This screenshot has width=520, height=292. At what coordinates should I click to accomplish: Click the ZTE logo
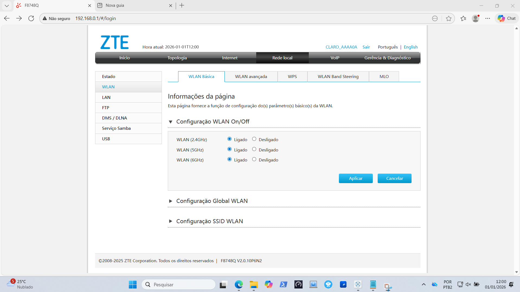pos(114,42)
